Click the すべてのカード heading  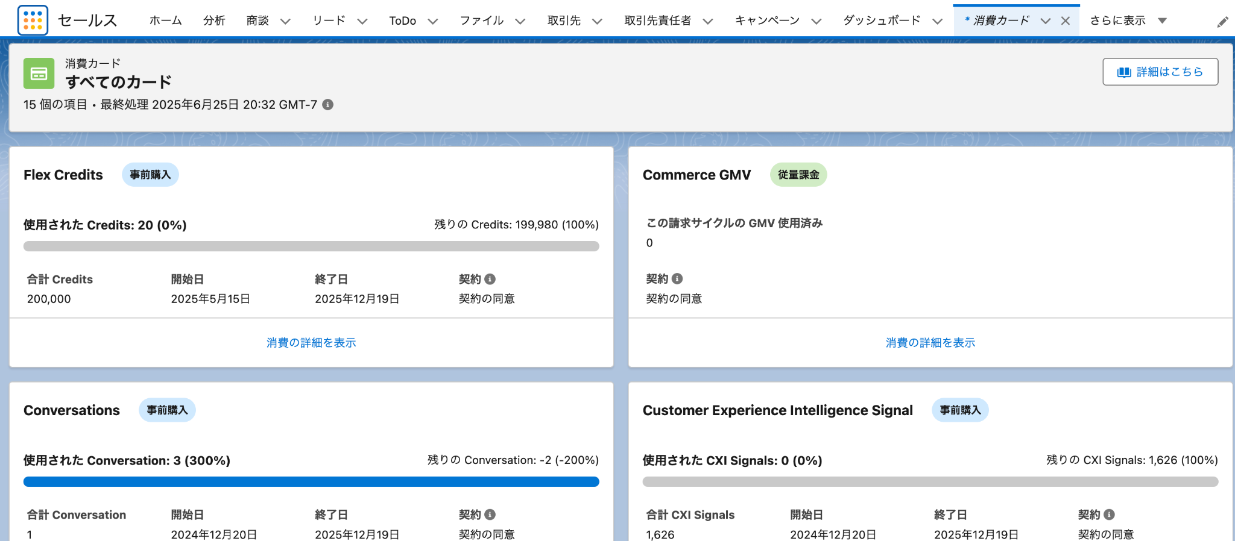pos(119,82)
